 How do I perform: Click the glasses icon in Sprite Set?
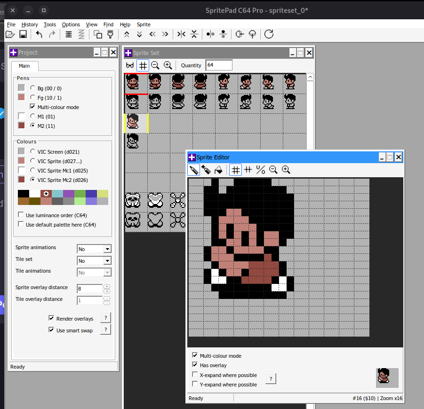click(130, 65)
